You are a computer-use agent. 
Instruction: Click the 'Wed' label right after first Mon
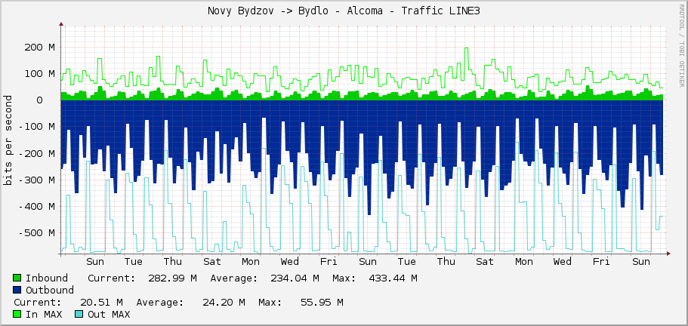click(x=290, y=262)
